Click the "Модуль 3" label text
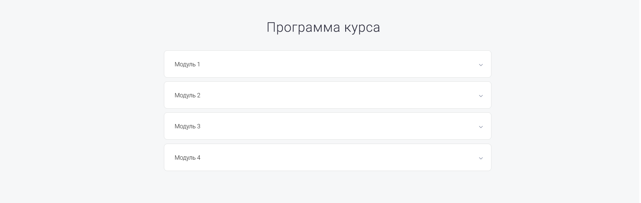The height and width of the screenshot is (203, 641). coord(187,126)
